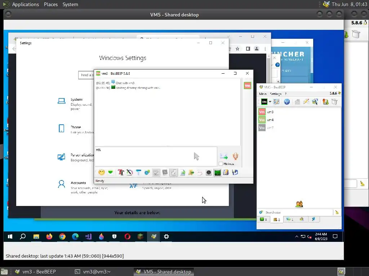
Task: Click the HEL message text box
Action: point(156,156)
